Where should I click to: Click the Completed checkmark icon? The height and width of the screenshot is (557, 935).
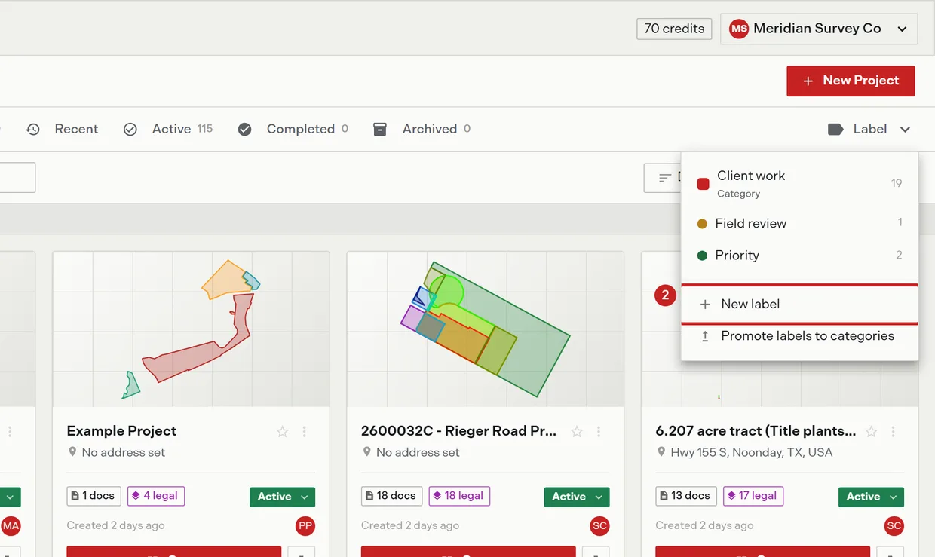tap(244, 130)
